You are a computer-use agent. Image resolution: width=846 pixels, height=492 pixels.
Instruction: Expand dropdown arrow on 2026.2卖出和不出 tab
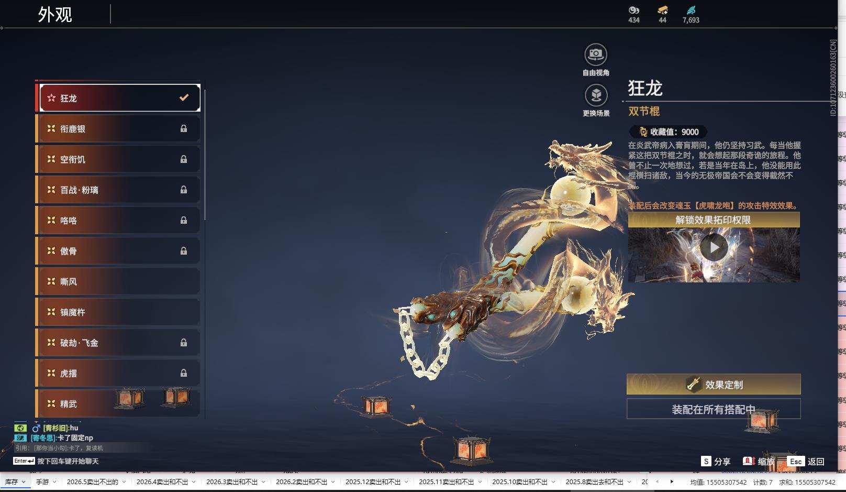pos(333,482)
